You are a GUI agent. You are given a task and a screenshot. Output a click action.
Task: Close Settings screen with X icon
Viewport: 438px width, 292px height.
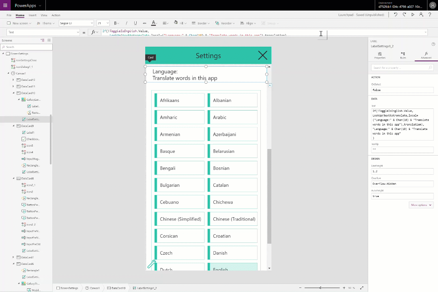point(262,56)
